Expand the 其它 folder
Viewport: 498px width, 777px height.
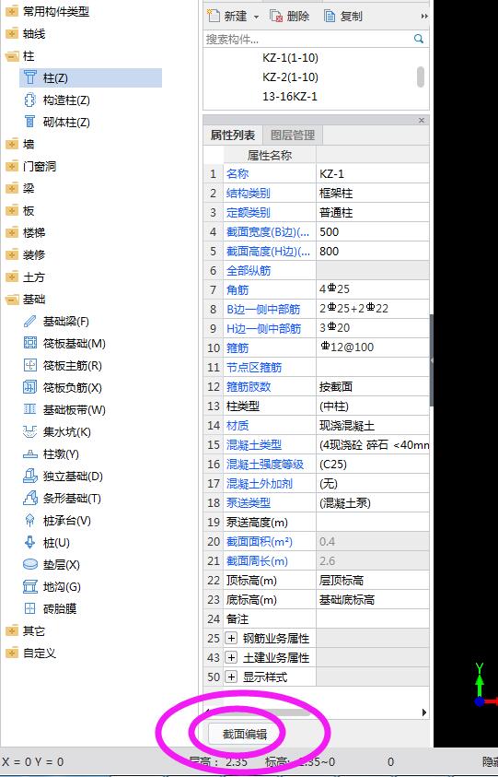click(12, 630)
